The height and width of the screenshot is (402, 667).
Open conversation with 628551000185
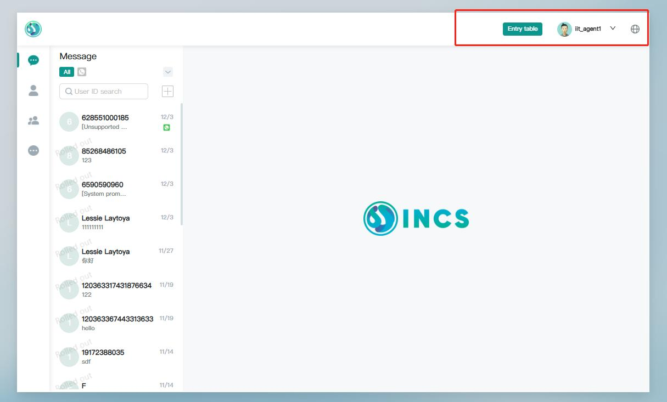tap(116, 122)
